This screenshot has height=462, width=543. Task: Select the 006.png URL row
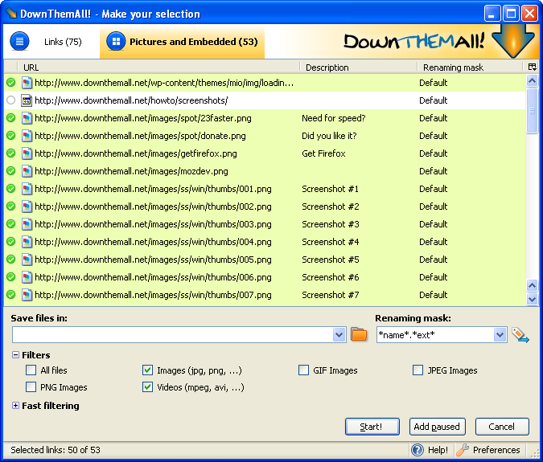[265, 277]
